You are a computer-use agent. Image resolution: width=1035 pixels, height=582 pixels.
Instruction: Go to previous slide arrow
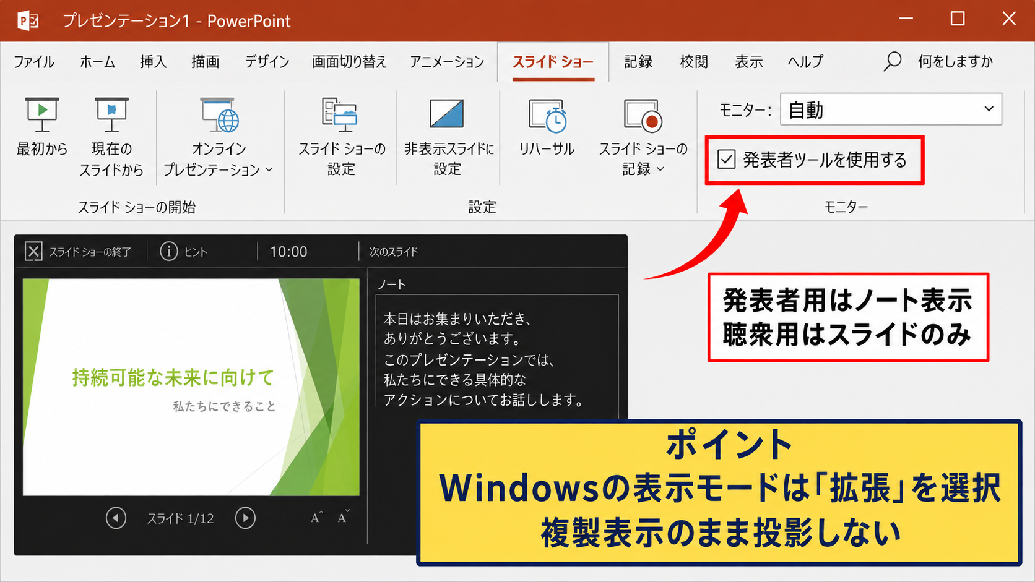[x=116, y=518]
